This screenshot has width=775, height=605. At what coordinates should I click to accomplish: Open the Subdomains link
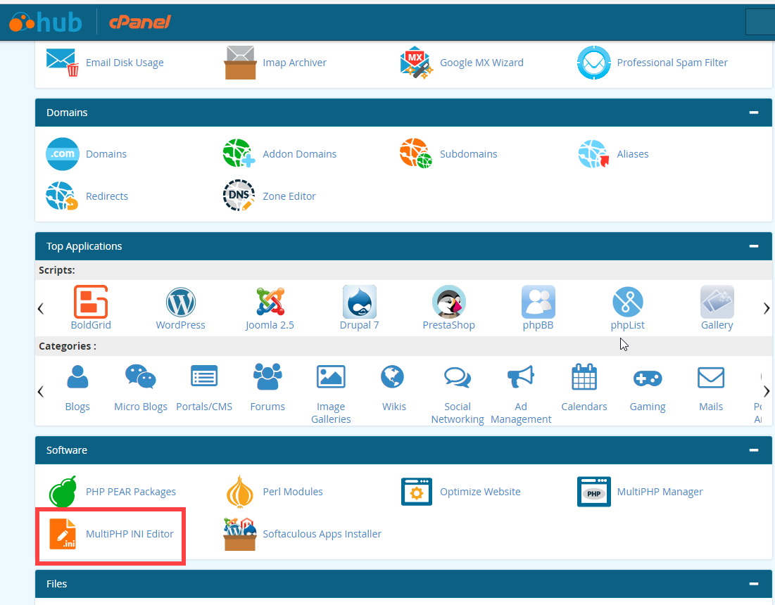click(x=468, y=154)
